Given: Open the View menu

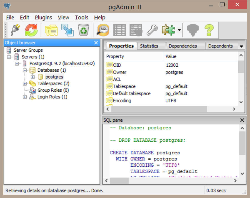Looking at the screenshot, I should coord(63,17).
